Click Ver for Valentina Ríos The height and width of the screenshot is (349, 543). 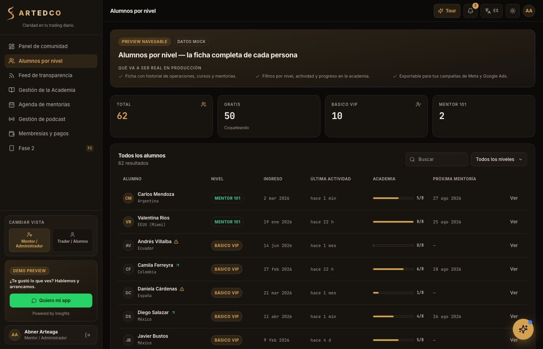tap(514, 222)
